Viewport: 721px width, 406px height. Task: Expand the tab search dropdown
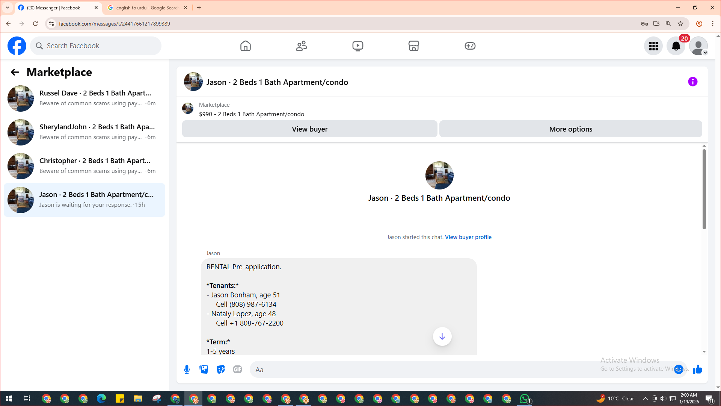click(x=8, y=8)
